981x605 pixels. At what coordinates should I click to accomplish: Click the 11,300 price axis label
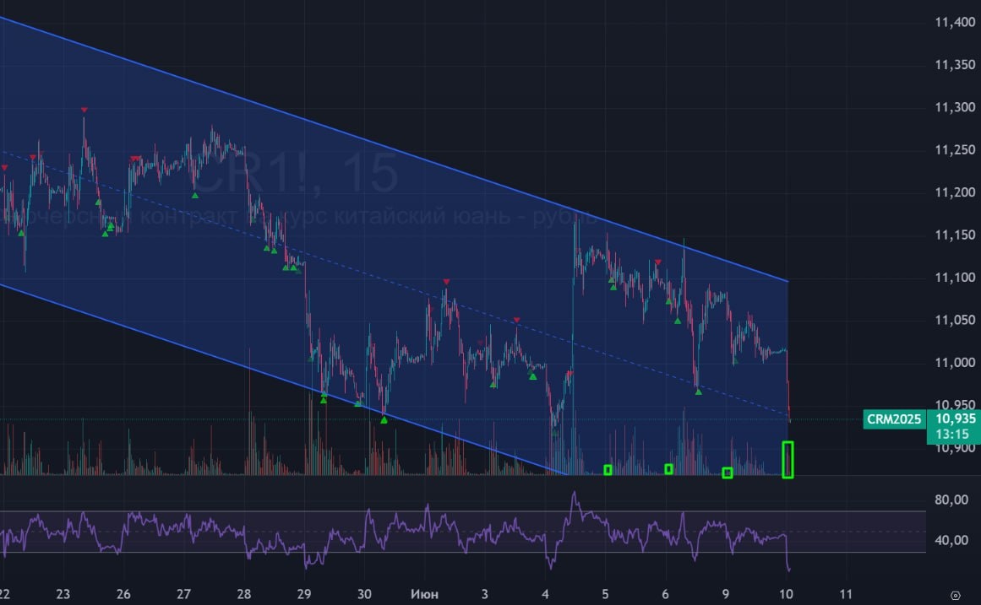tap(955, 107)
